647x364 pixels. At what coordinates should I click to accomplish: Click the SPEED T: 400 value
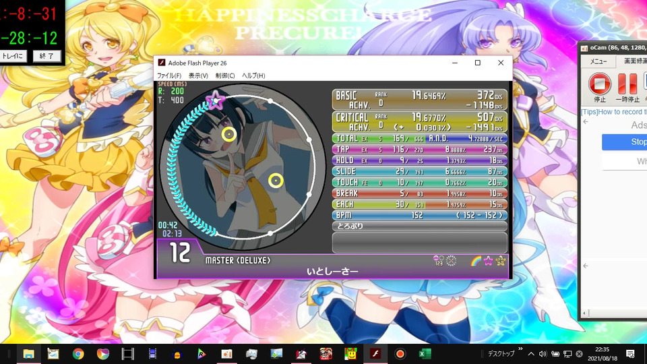tap(171, 100)
